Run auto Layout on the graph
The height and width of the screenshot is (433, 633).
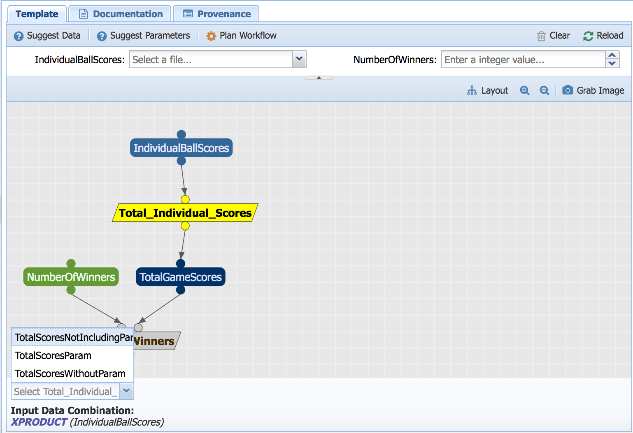(x=488, y=90)
